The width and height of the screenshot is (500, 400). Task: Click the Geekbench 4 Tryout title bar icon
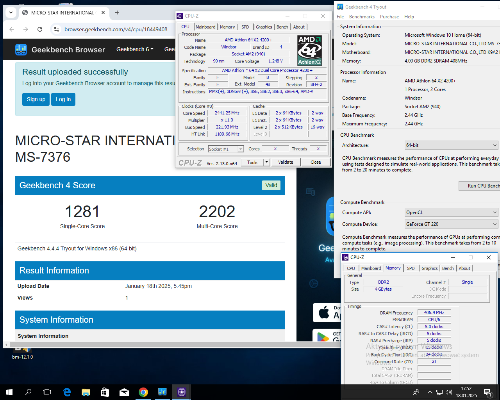(x=340, y=7)
